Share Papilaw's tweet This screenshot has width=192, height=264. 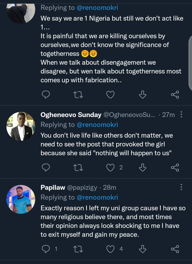(x=175, y=249)
